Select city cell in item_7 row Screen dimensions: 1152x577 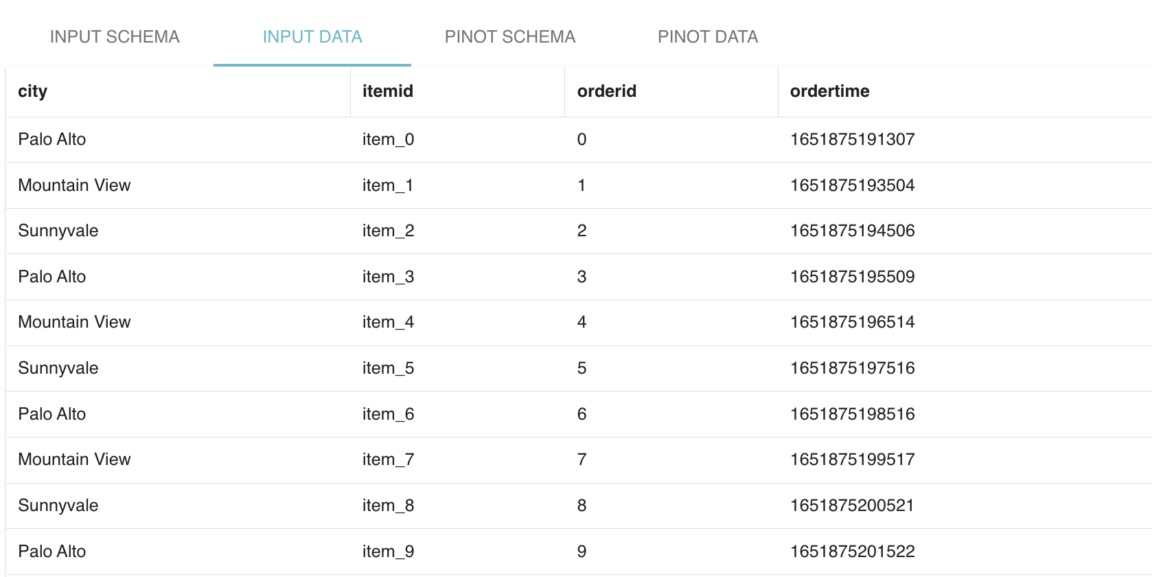click(x=178, y=460)
